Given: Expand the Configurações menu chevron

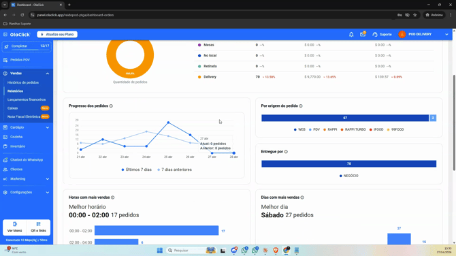Looking at the screenshot, I should [48, 192].
